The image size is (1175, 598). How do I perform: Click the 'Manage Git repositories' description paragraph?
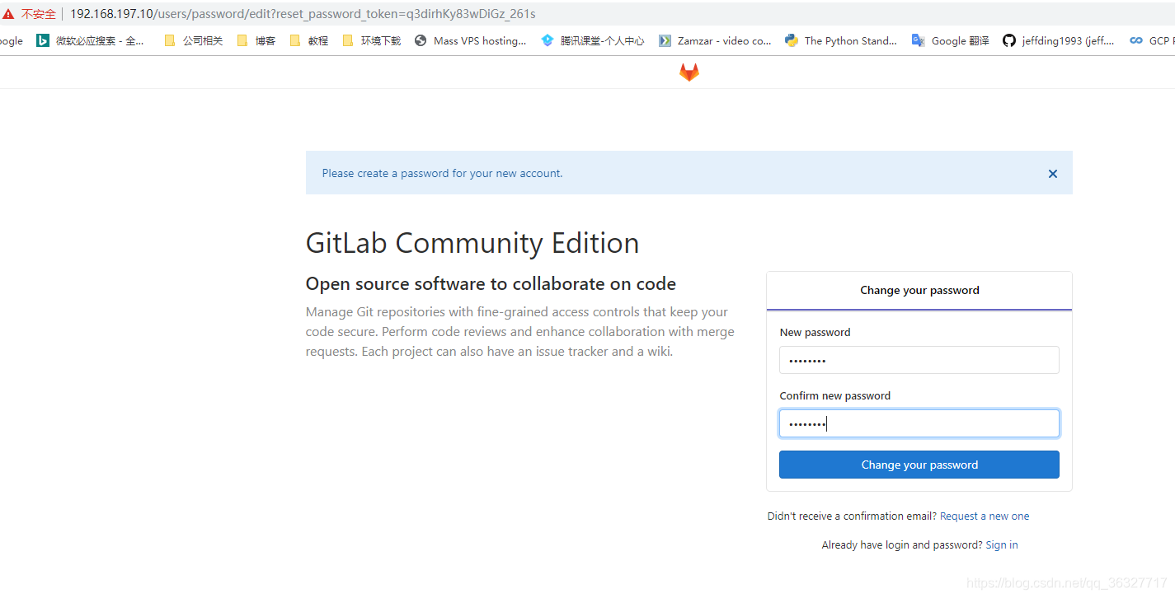519,332
